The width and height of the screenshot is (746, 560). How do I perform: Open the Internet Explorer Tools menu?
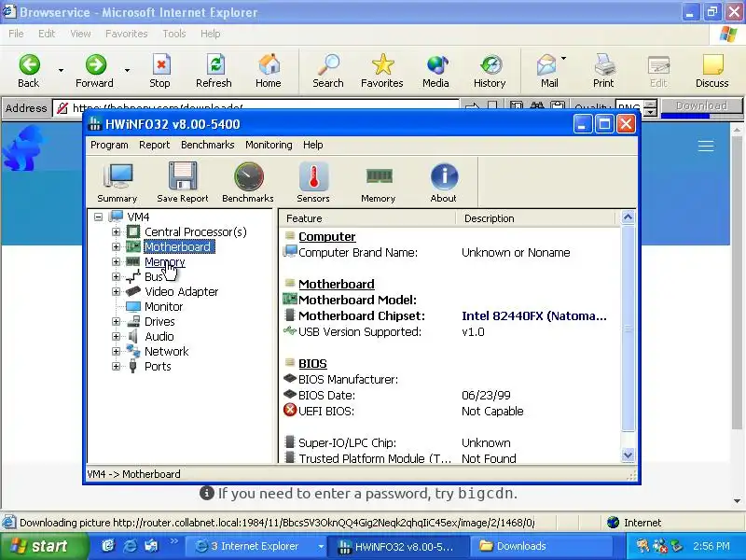[174, 34]
